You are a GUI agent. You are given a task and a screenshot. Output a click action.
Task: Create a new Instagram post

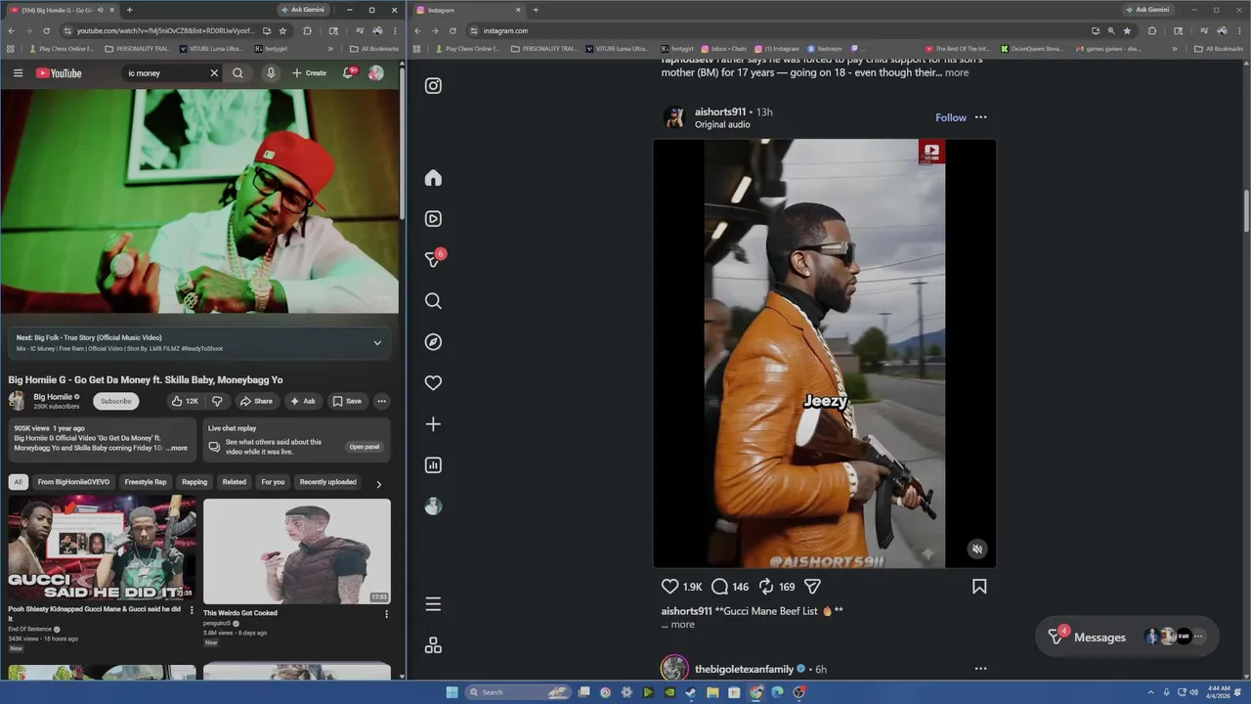433,424
